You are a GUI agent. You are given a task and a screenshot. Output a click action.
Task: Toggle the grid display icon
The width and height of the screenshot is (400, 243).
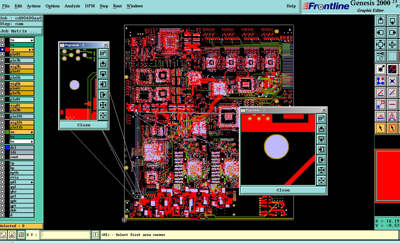tap(392, 56)
